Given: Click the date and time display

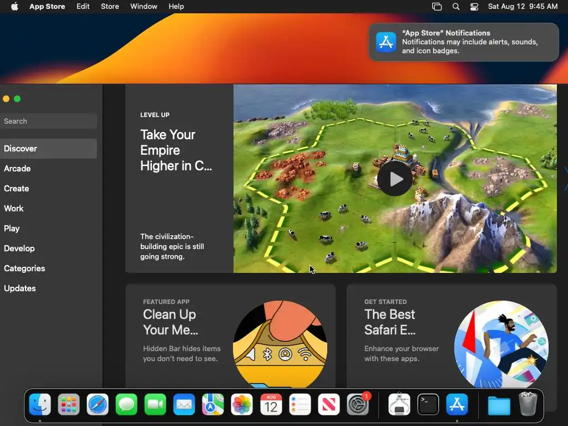Looking at the screenshot, I should (523, 7).
